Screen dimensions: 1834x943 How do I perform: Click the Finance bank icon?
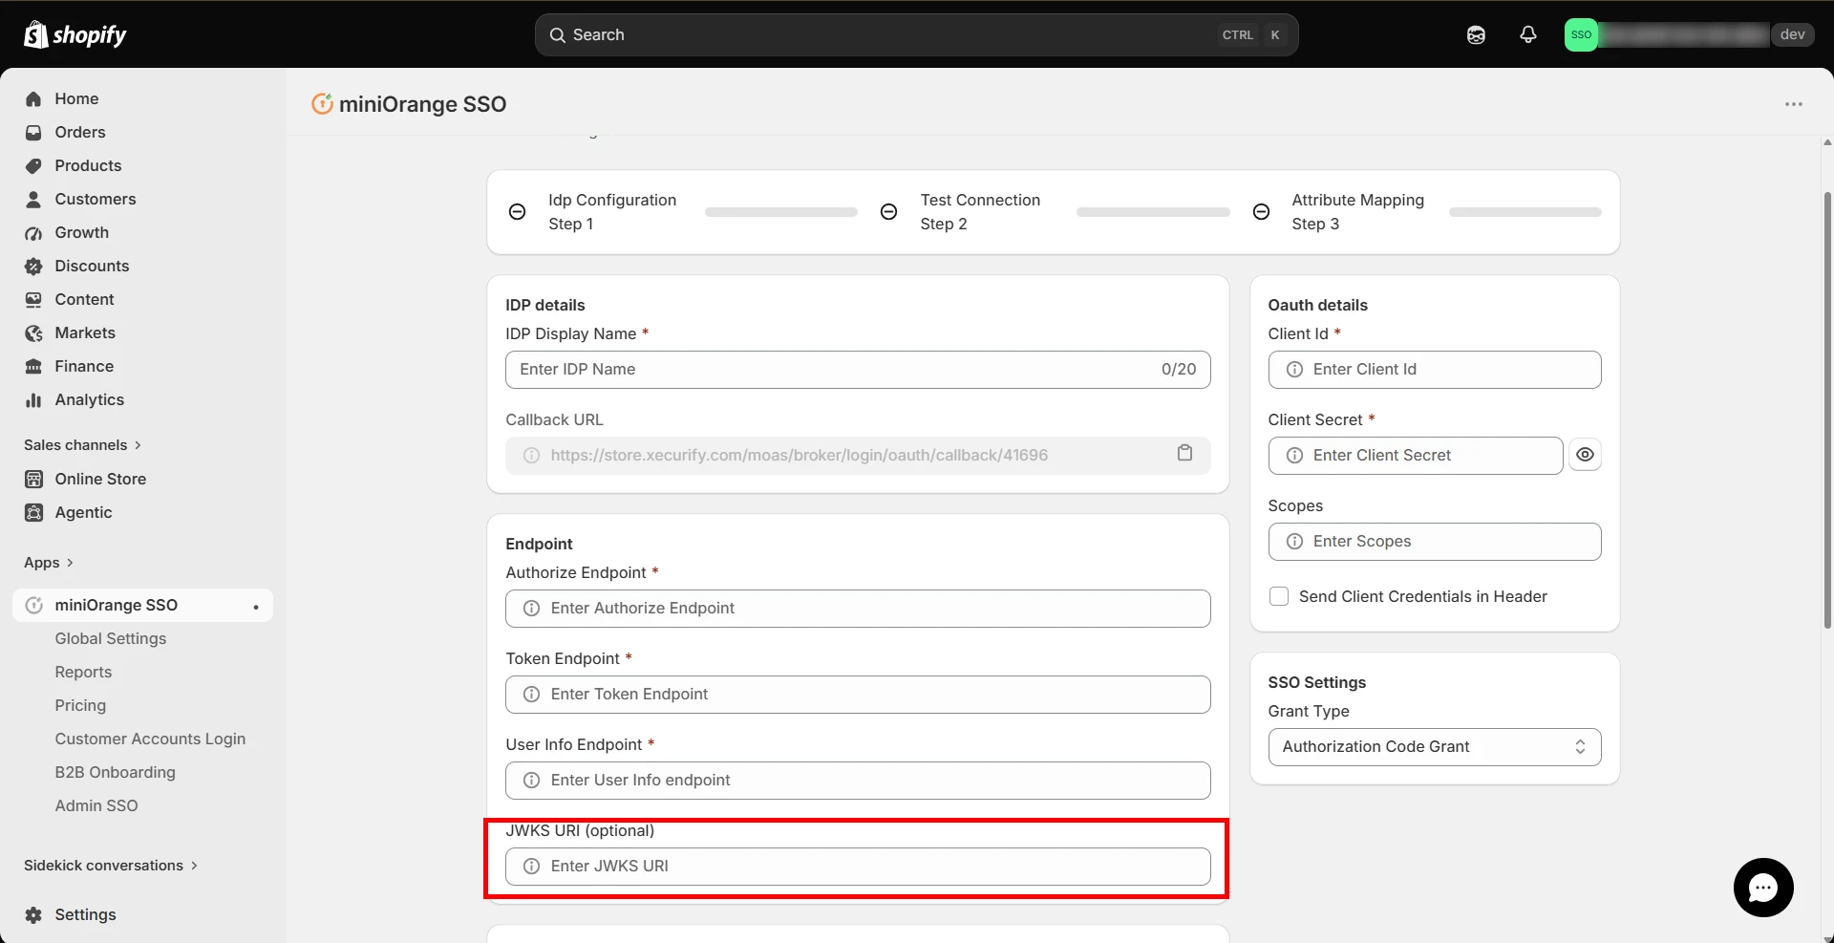point(33,367)
